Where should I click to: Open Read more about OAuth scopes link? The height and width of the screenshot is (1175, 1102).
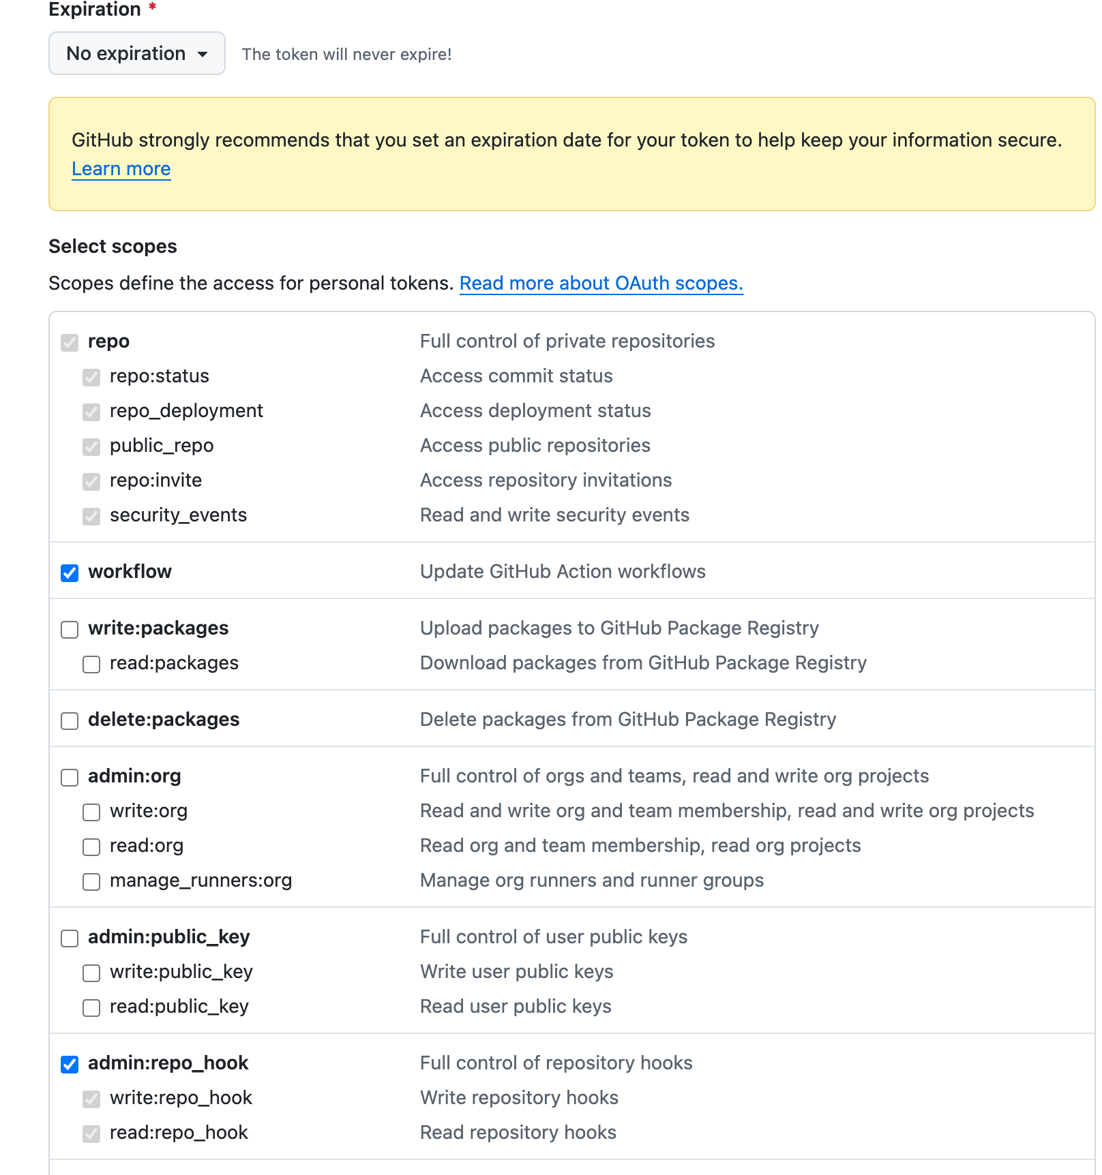601,283
